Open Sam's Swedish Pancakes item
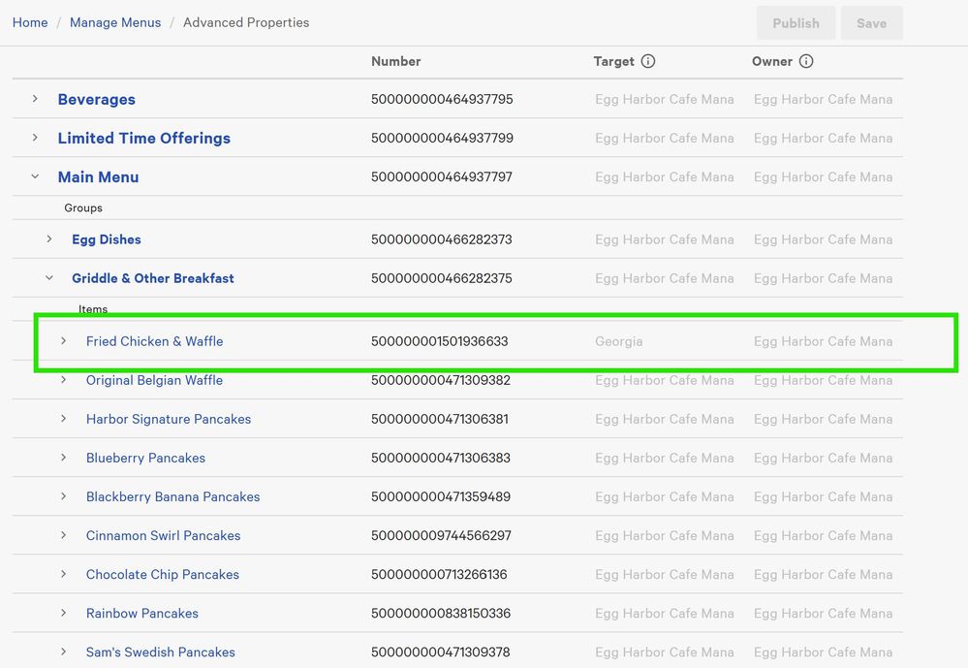Image resolution: width=968 pixels, height=668 pixels. 160,652
